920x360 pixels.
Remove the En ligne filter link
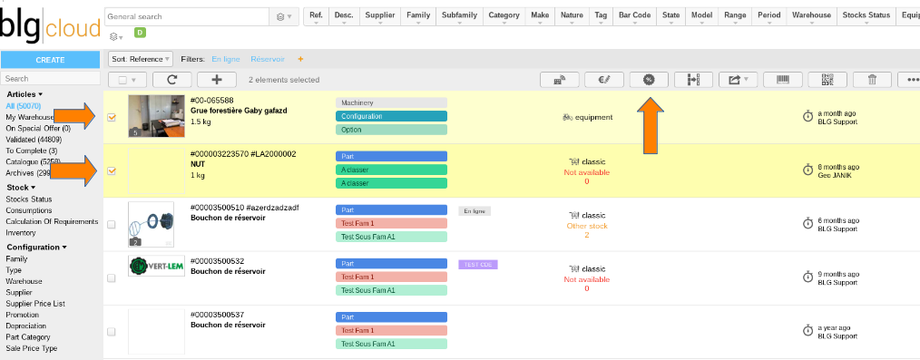(226, 59)
